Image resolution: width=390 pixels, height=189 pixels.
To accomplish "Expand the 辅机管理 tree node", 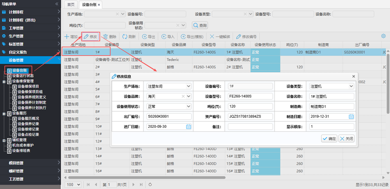I will tap(4, 140).
